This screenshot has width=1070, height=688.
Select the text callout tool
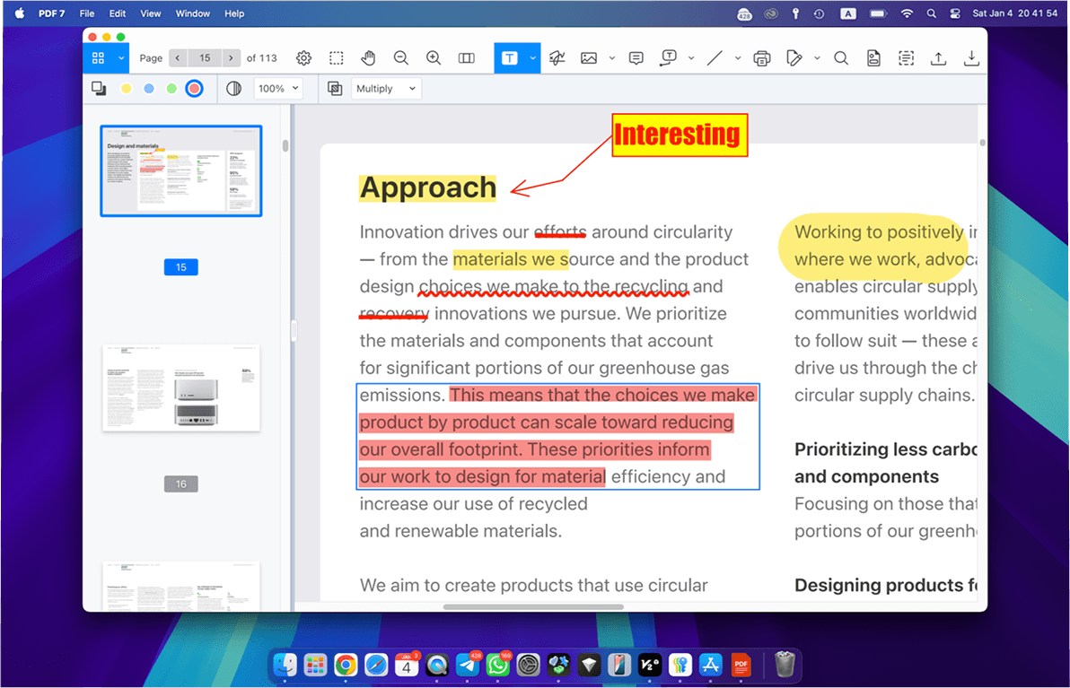coord(668,58)
